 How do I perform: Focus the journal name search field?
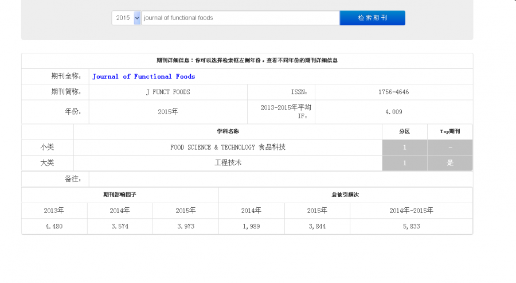[240, 18]
